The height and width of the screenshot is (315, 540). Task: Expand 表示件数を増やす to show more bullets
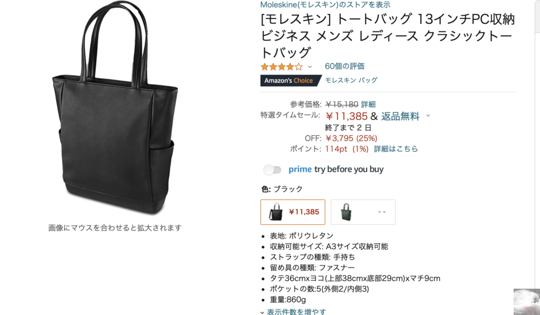[293, 311]
